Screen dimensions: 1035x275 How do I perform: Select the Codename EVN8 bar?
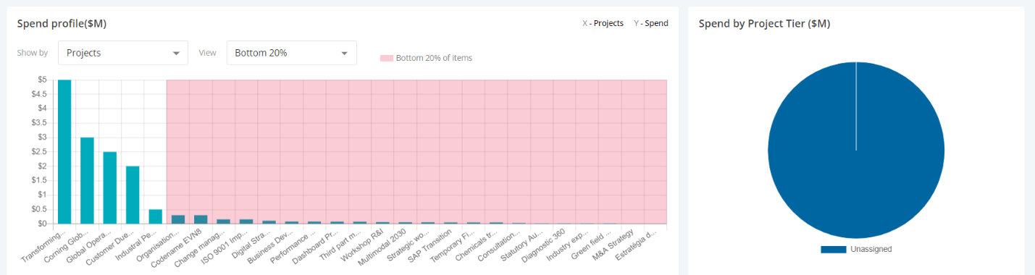(x=201, y=219)
